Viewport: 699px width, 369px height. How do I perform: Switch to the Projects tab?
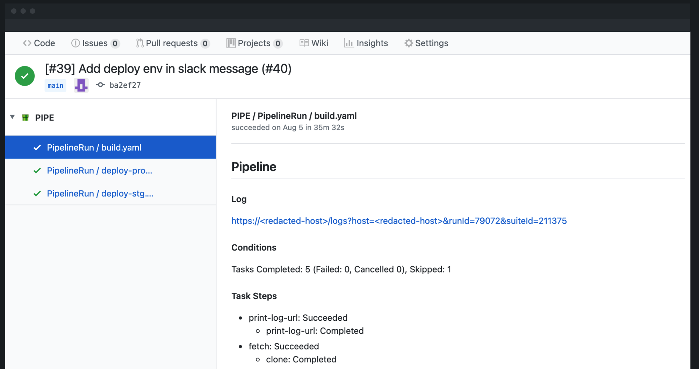click(254, 43)
